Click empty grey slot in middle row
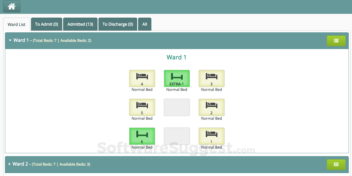Viewport: 352px width, 176px height. [177, 107]
